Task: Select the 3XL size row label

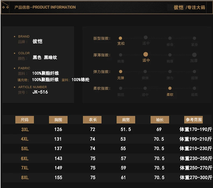Action: 25,130
